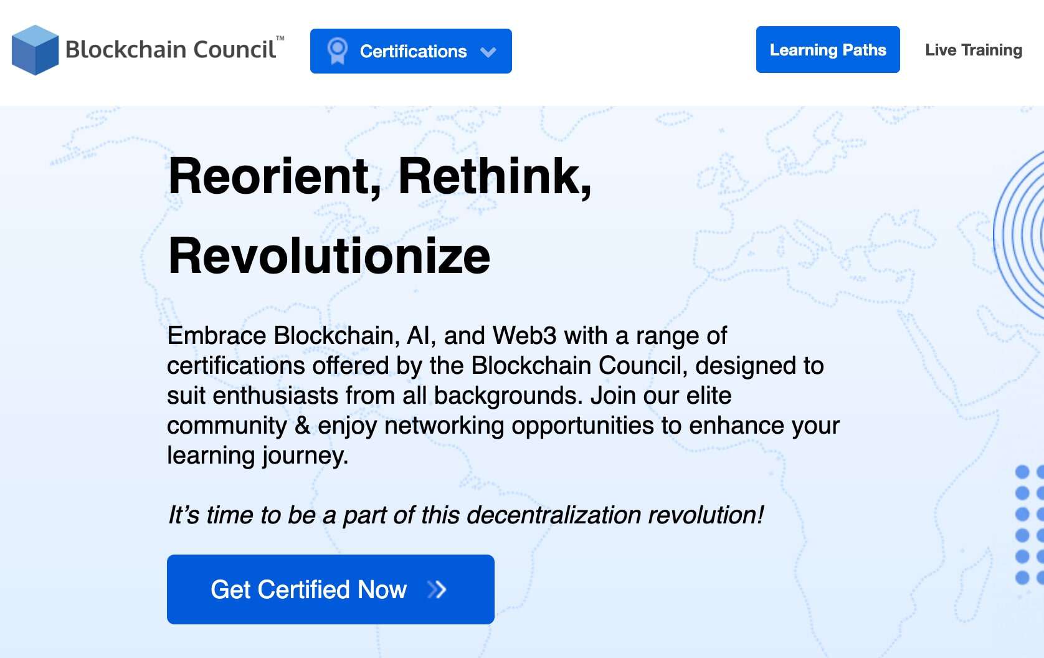Select Learning Paths in the navigation
This screenshot has width=1044, height=658.
828,50
